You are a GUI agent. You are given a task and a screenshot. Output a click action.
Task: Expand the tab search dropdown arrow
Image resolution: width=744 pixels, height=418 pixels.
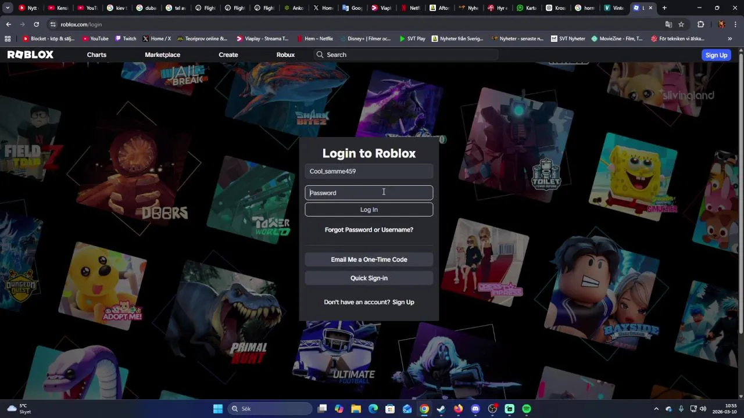point(8,8)
